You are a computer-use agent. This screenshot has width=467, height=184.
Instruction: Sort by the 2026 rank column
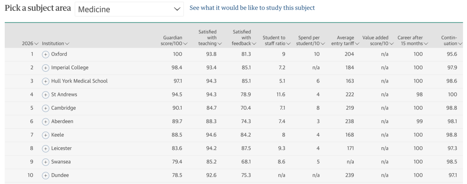point(30,44)
